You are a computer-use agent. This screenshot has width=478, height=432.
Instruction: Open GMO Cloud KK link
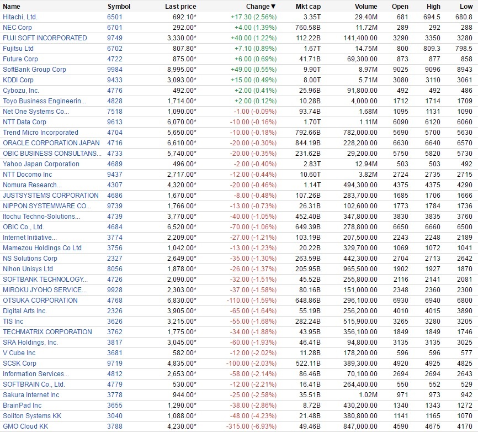[25, 426]
